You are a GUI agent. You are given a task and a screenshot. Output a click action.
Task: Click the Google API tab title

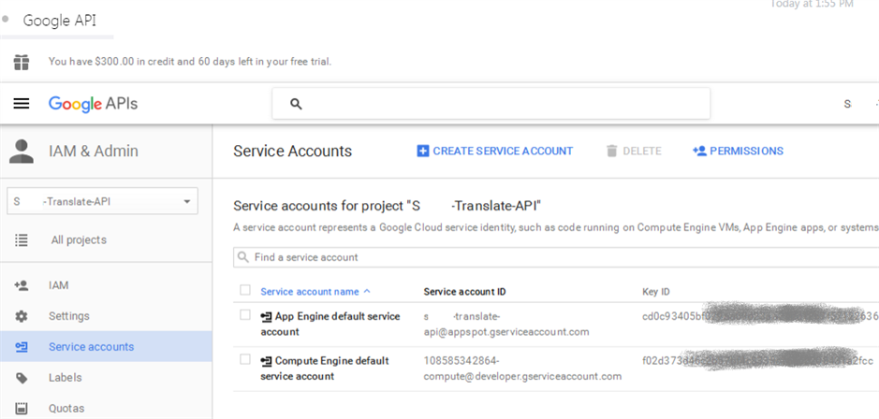click(59, 21)
